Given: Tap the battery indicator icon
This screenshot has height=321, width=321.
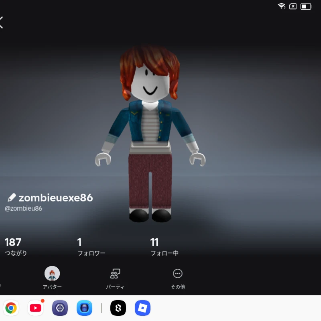Looking at the screenshot, I should click(x=306, y=6).
